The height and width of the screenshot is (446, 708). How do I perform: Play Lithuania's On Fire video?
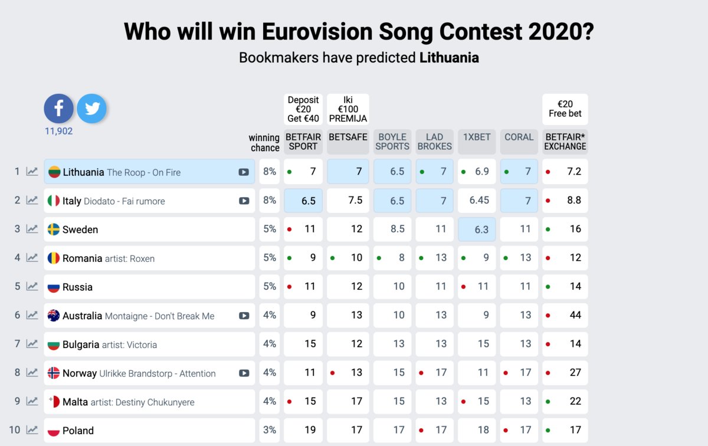[244, 172]
